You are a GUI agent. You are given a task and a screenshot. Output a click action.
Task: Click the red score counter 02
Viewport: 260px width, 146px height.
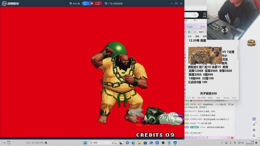(97, 4)
